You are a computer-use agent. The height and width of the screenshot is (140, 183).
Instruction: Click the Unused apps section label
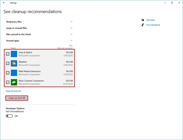12,41
